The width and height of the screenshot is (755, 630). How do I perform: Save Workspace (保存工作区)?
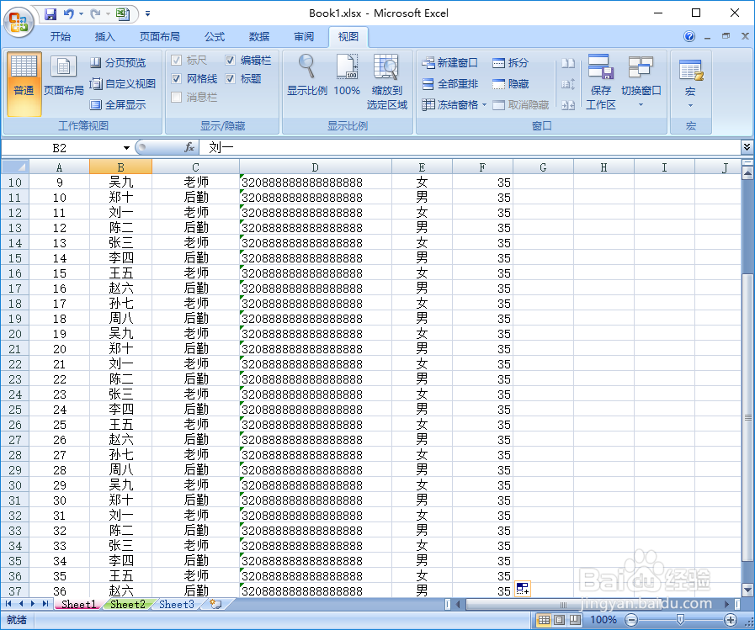click(600, 82)
